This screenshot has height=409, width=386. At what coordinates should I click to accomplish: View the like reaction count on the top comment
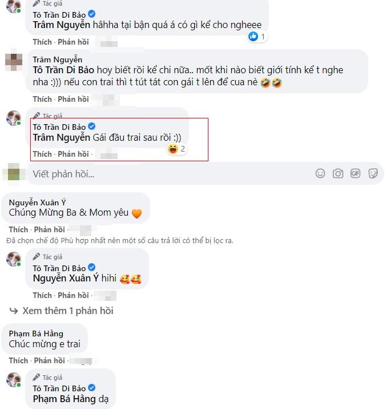[257, 37]
